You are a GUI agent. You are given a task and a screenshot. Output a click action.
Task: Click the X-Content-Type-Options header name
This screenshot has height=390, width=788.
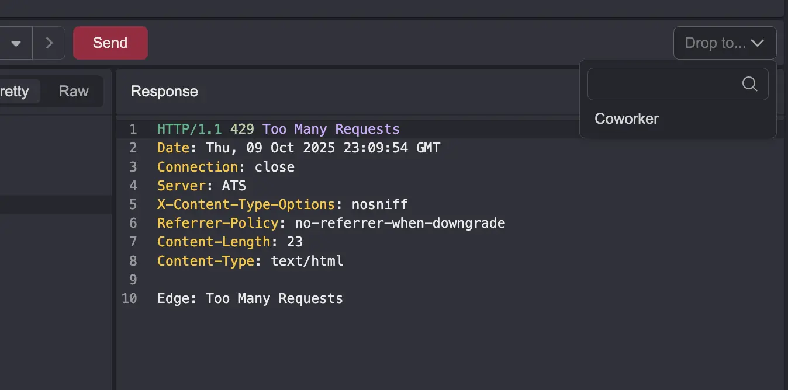click(x=246, y=204)
